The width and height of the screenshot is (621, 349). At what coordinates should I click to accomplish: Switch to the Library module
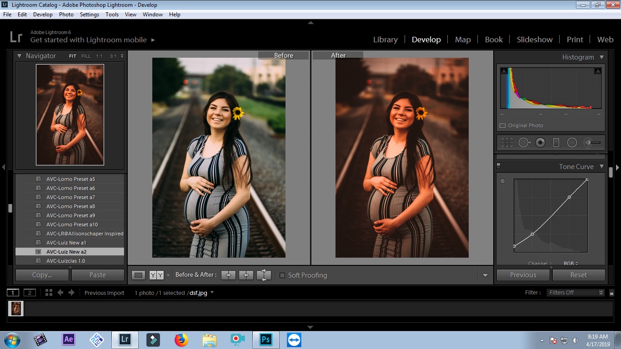click(x=386, y=40)
